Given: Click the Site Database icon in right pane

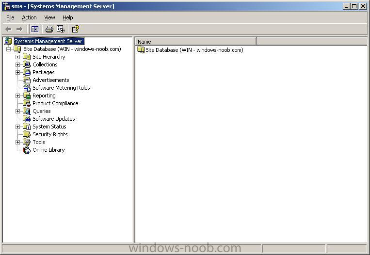Looking at the screenshot, I should click(x=141, y=50).
